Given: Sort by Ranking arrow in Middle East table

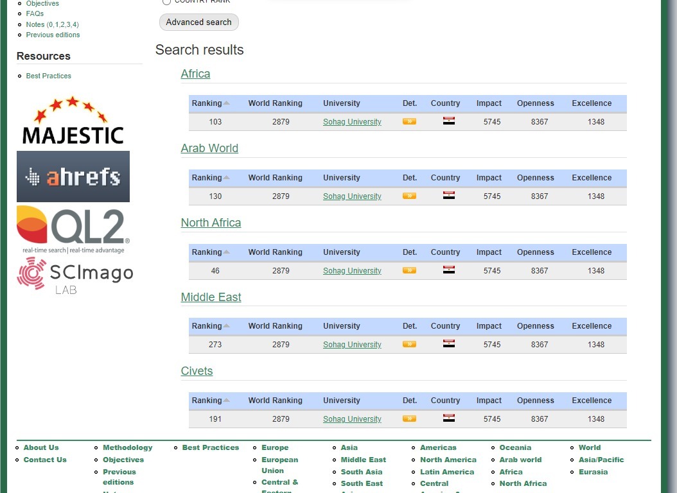Looking at the screenshot, I should pos(227,326).
